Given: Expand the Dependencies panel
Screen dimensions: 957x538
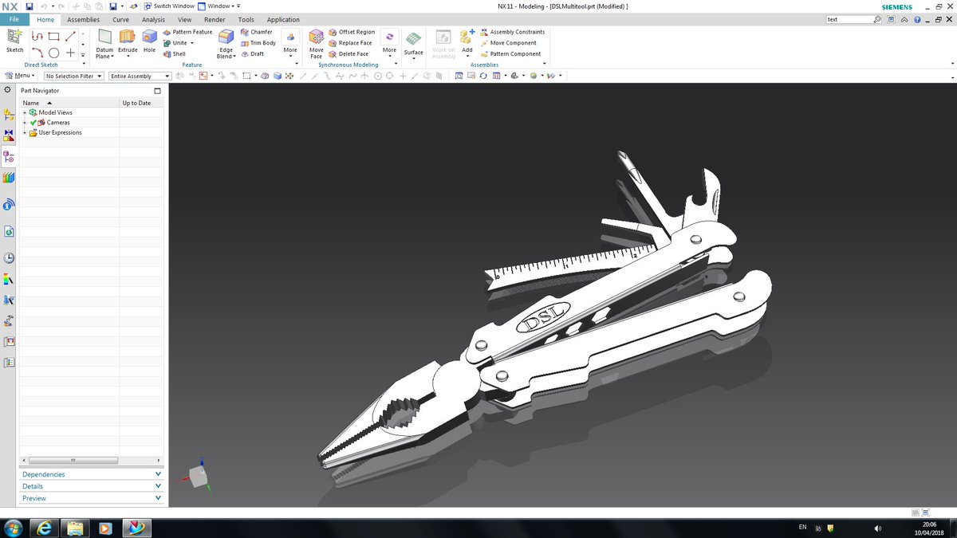Looking at the screenshot, I should click(92, 474).
